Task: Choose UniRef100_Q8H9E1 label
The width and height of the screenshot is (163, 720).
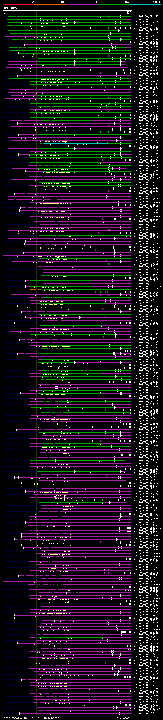Action: (x=146, y=42)
